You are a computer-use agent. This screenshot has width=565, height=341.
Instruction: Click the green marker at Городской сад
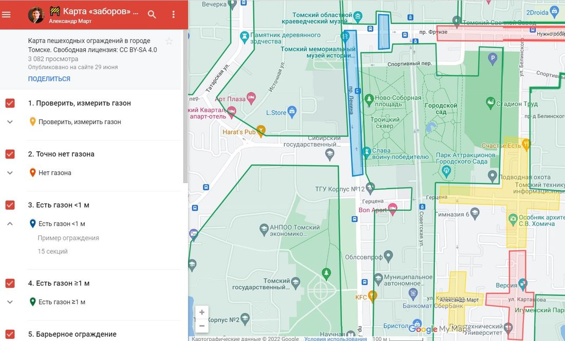point(491,102)
